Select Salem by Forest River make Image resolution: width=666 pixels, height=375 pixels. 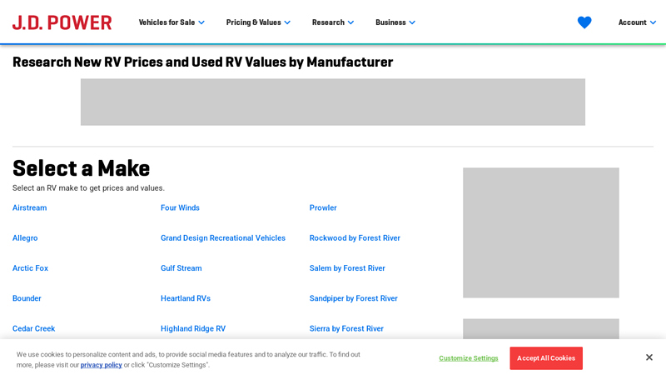(x=347, y=268)
